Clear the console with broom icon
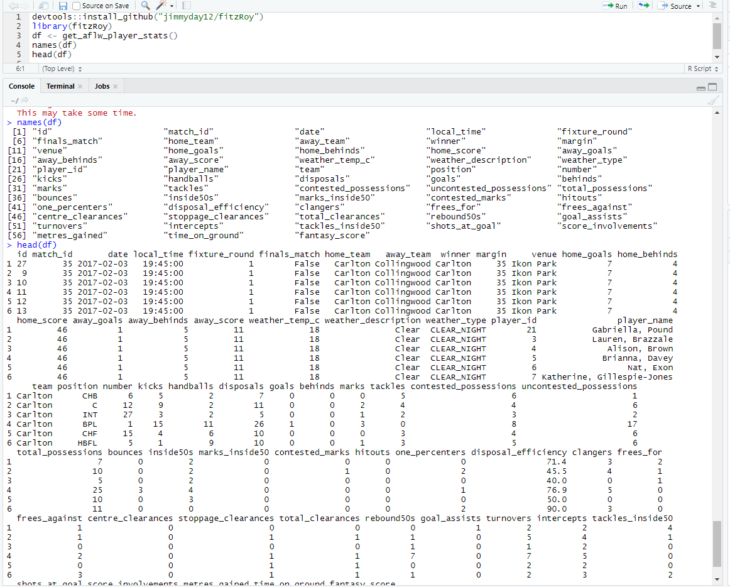Screen dimensions: 730x587 click(x=713, y=100)
